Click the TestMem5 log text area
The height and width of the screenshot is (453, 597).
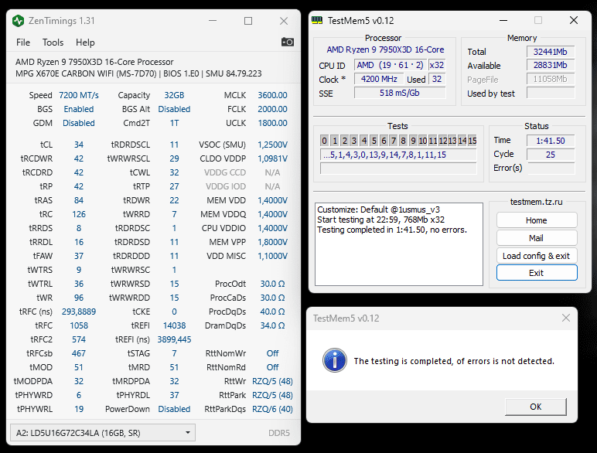click(x=398, y=244)
